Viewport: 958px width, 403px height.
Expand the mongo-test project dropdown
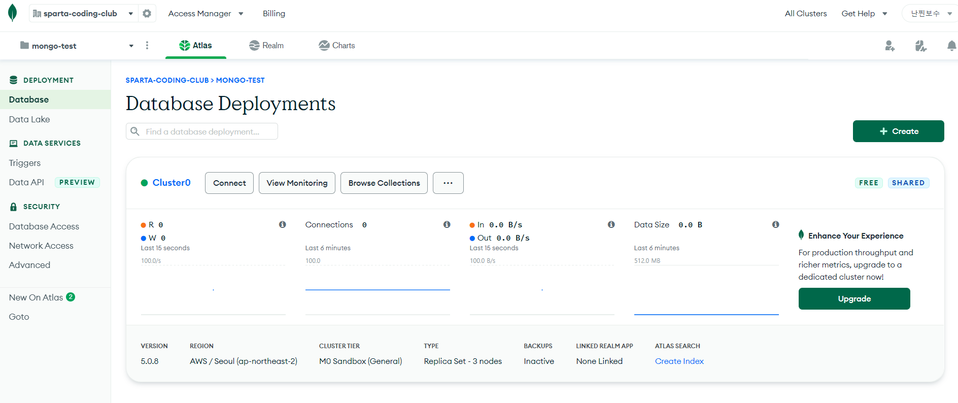(131, 46)
